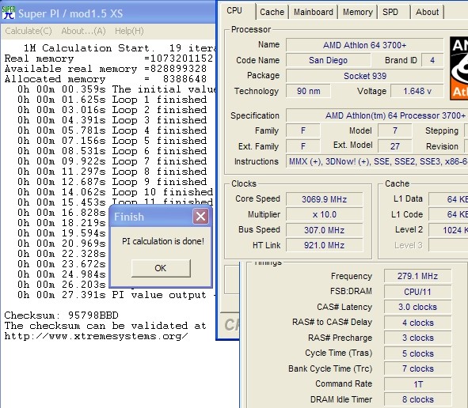
Task: Click the AMD Athlon processor logo
Action: point(459,68)
